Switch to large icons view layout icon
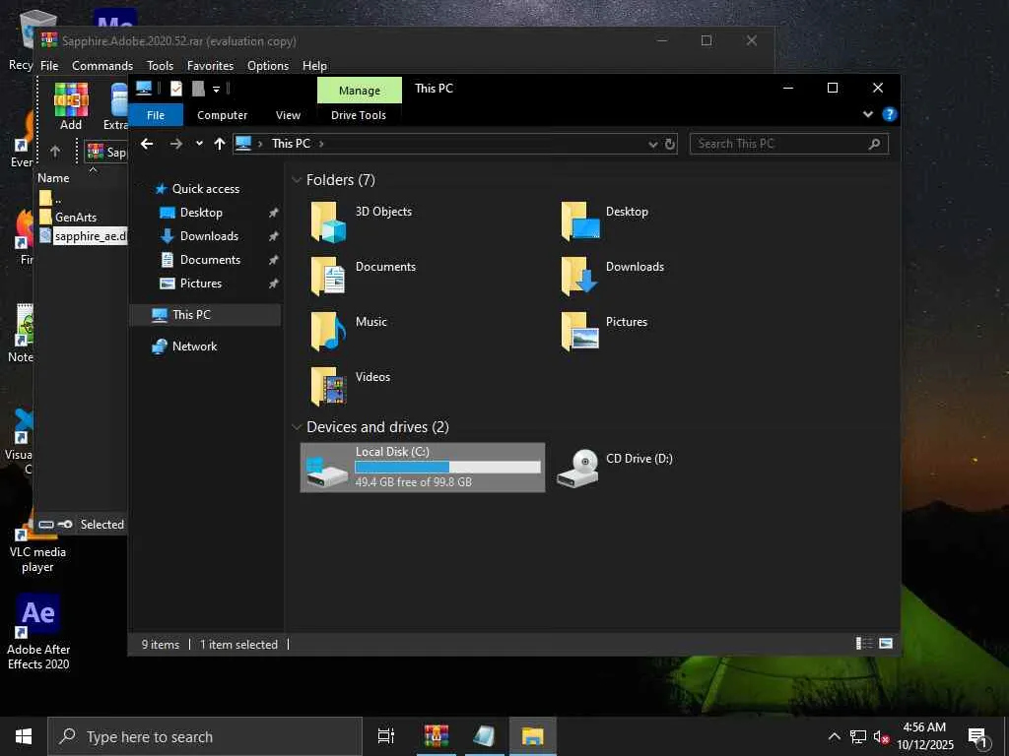This screenshot has height=756, width=1009. [x=886, y=644]
